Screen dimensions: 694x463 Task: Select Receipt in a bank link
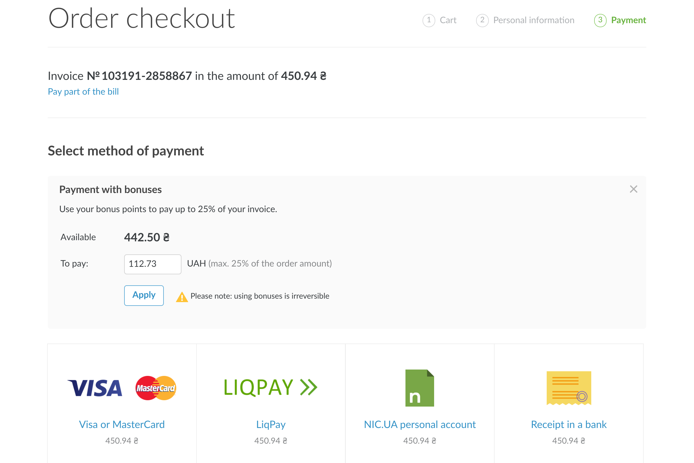(x=568, y=424)
